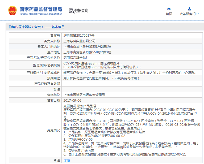
Task: Click the CCY-02四片直径 specification line
Action: coord(102,67)
